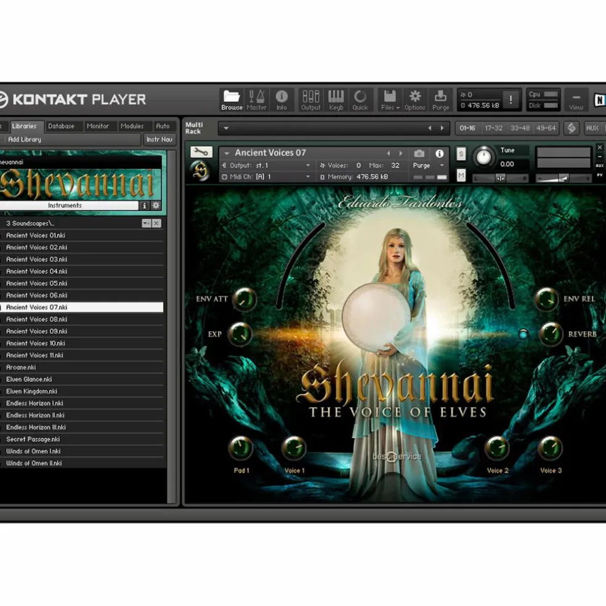This screenshot has width=606, height=606.
Task: Open the 3 Soundscapes folder dropdown
Action: pos(146,223)
